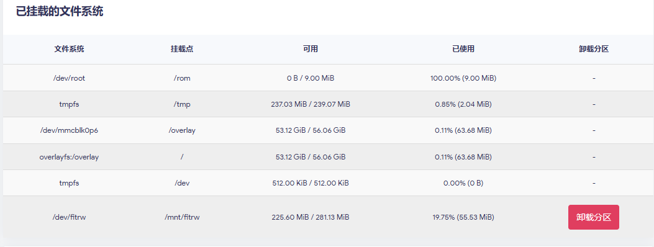
Task: Click the /overlay mount point cell
Action: pyautogui.click(x=182, y=130)
